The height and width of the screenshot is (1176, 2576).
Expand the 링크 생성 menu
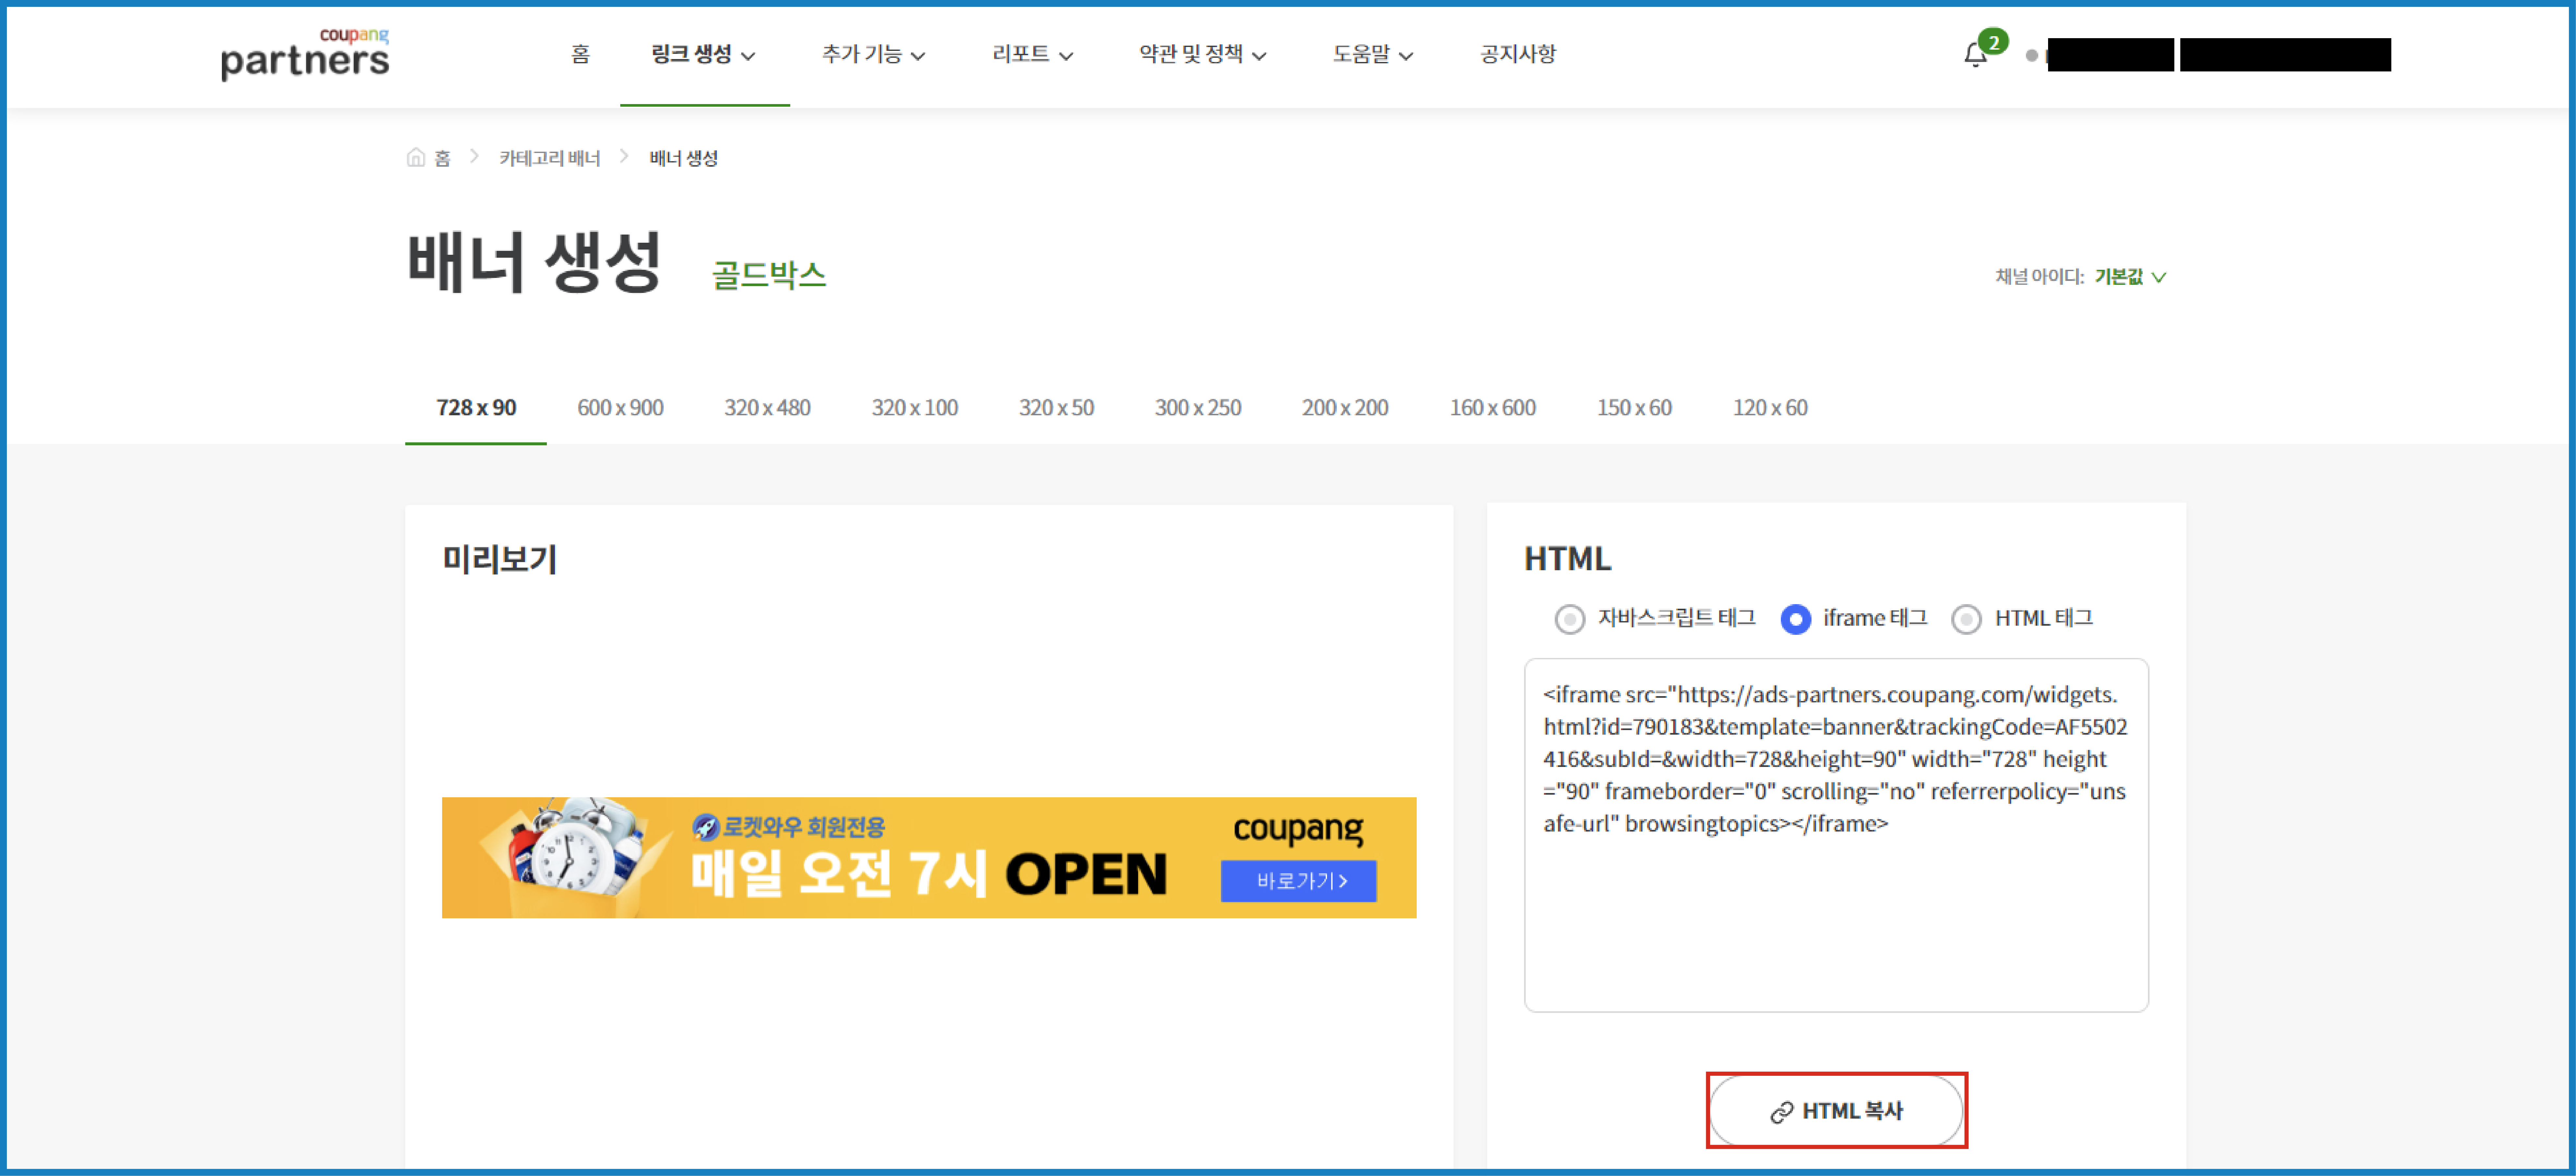pyautogui.click(x=703, y=54)
